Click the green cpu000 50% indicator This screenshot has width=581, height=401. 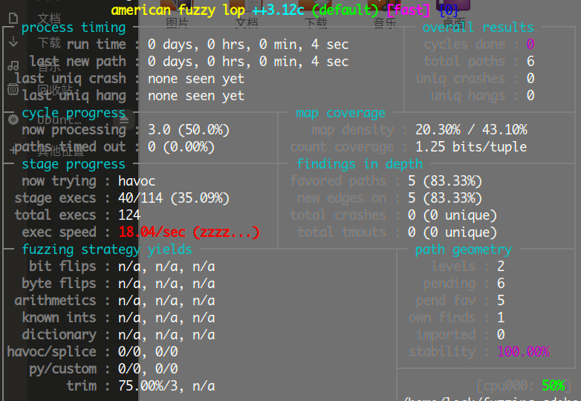(553, 386)
